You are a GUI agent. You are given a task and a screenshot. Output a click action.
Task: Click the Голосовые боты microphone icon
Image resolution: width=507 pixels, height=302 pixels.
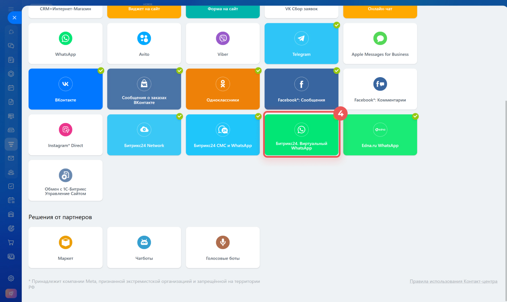223,242
